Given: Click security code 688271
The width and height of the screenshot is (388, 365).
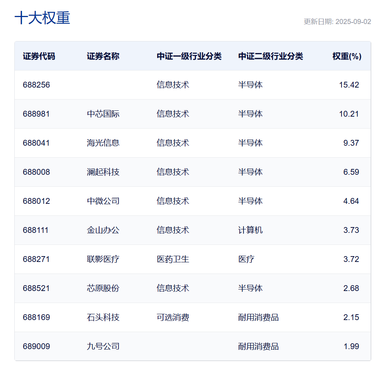Looking at the screenshot, I should 36,259.
